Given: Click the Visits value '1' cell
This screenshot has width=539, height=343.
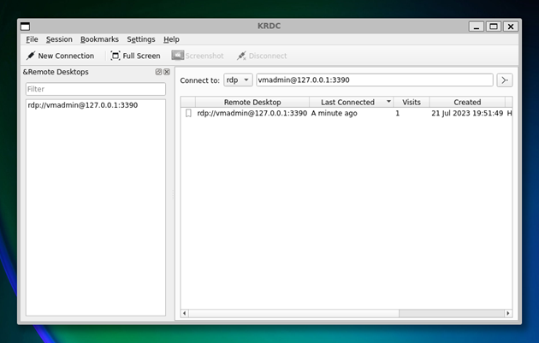Looking at the screenshot, I should coord(397,113).
